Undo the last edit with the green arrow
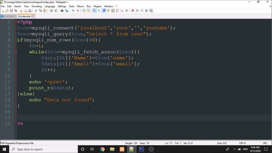Viewport: 272px width, 153px height. pos(51,11)
